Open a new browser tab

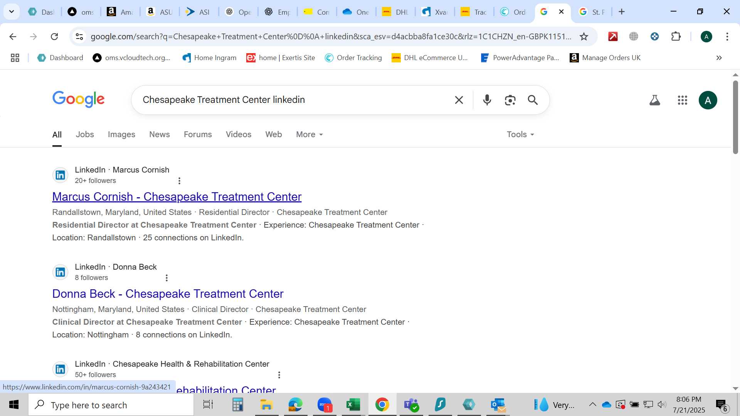click(621, 12)
